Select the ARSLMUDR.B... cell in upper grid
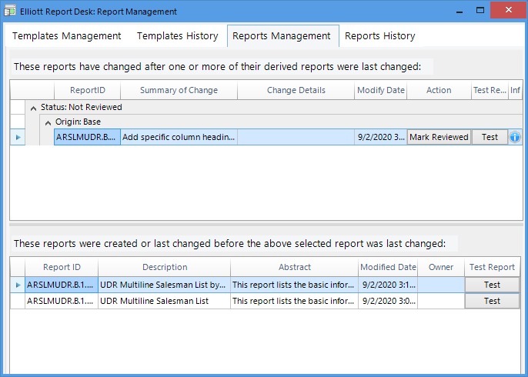This screenshot has height=377, width=528. (x=87, y=137)
